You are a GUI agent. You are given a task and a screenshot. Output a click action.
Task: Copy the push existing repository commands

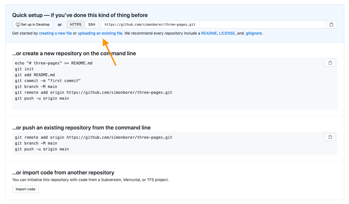(330, 137)
